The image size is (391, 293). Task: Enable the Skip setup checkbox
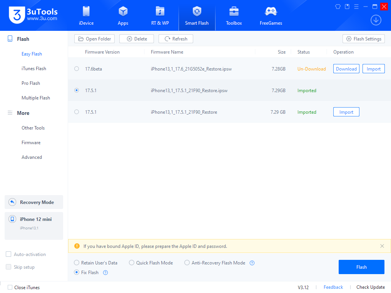click(8, 267)
